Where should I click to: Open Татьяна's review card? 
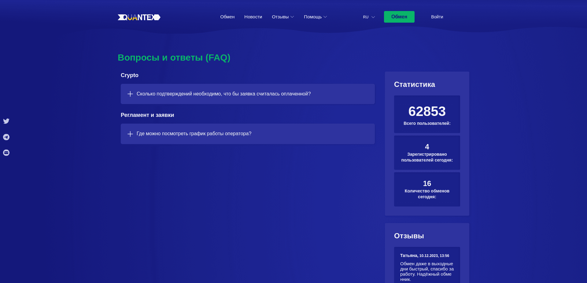click(x=427, y=266)
